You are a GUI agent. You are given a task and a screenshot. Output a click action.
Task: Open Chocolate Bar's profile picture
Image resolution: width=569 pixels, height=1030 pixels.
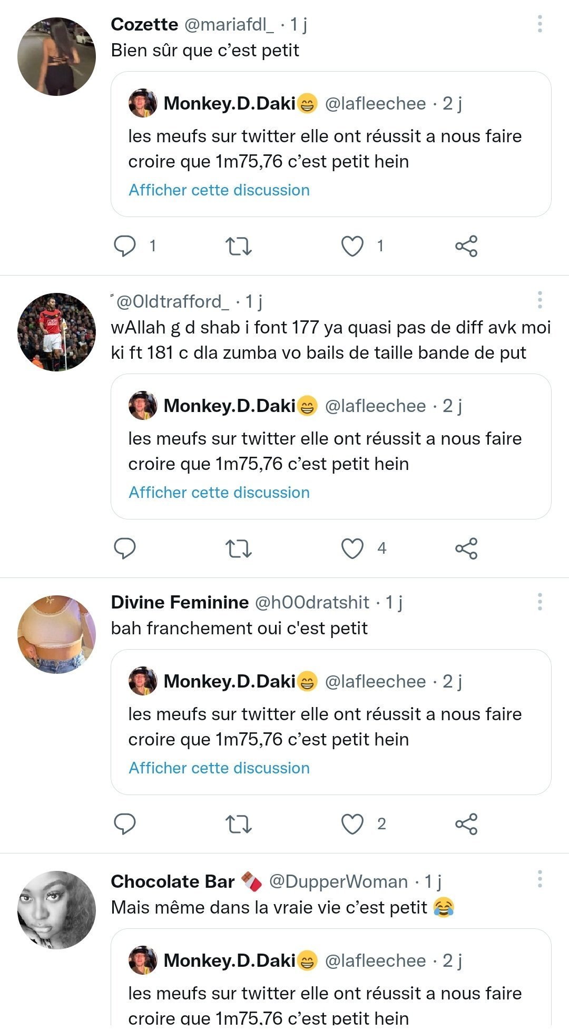[57, 910]
